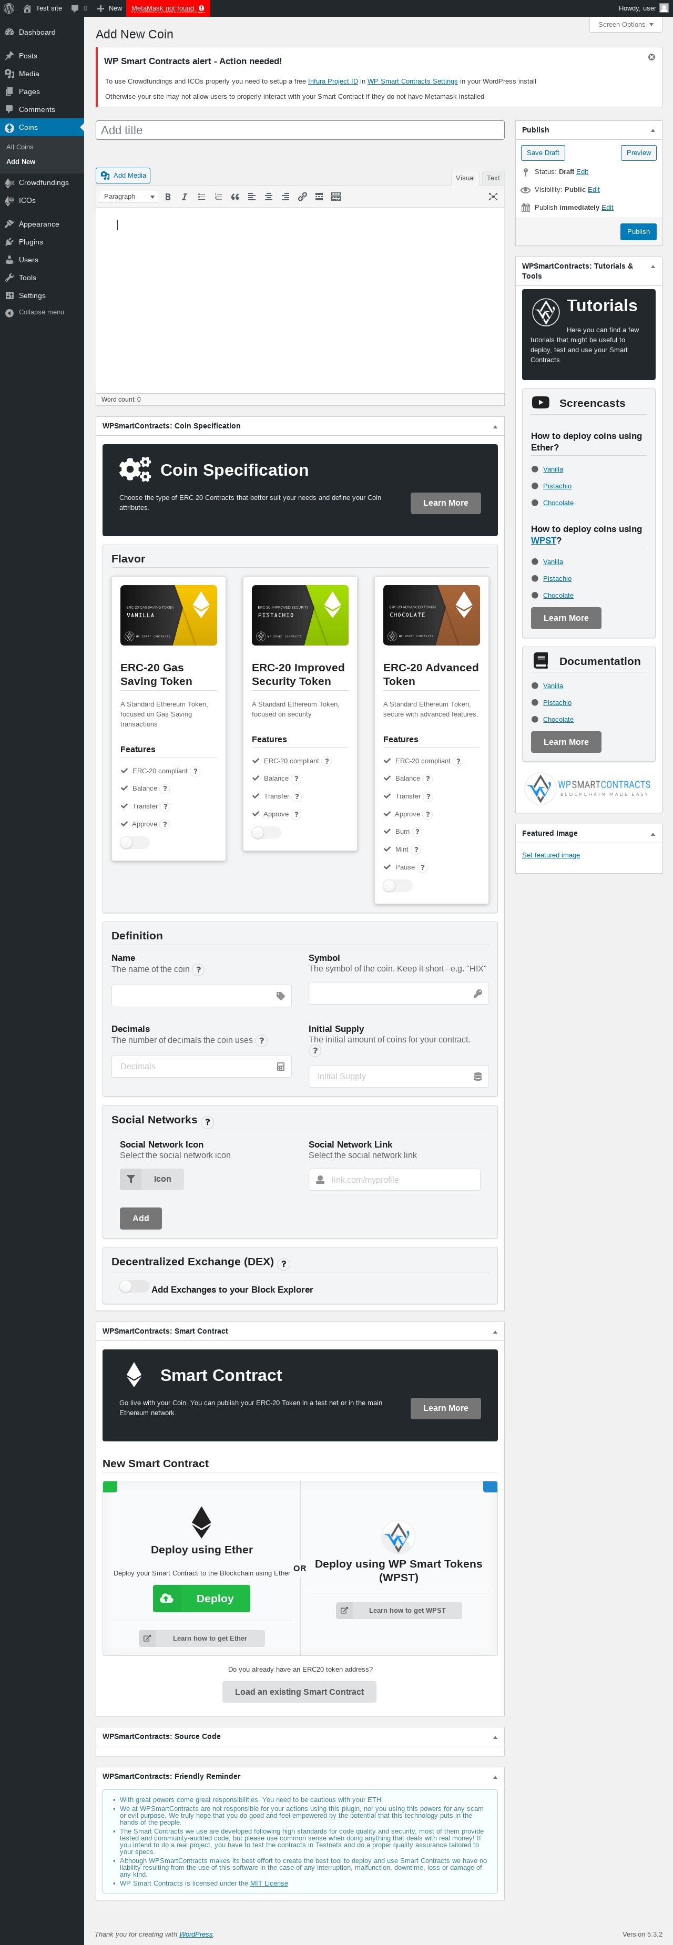Click Load an existing Smart Contract
Screen dimensions: 673x1945
click(x=299, y=1692)
